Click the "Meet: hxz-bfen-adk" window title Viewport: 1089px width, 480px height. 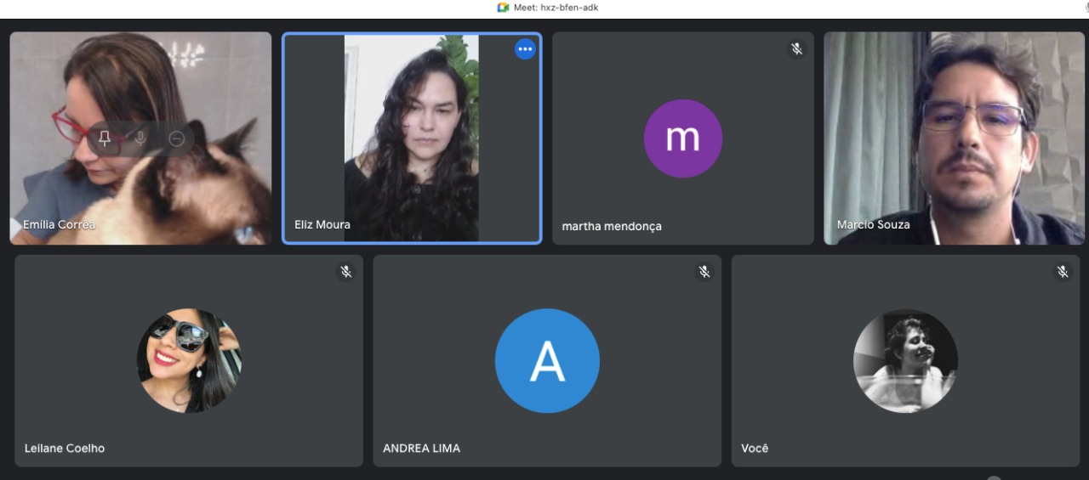(x=556, y=8)
